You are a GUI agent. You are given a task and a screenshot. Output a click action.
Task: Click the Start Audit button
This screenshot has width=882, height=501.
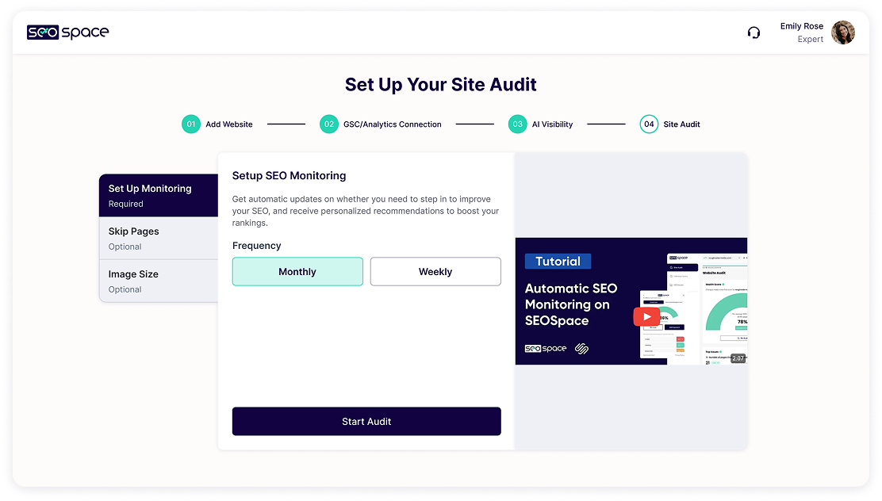(x=366, y=421)
